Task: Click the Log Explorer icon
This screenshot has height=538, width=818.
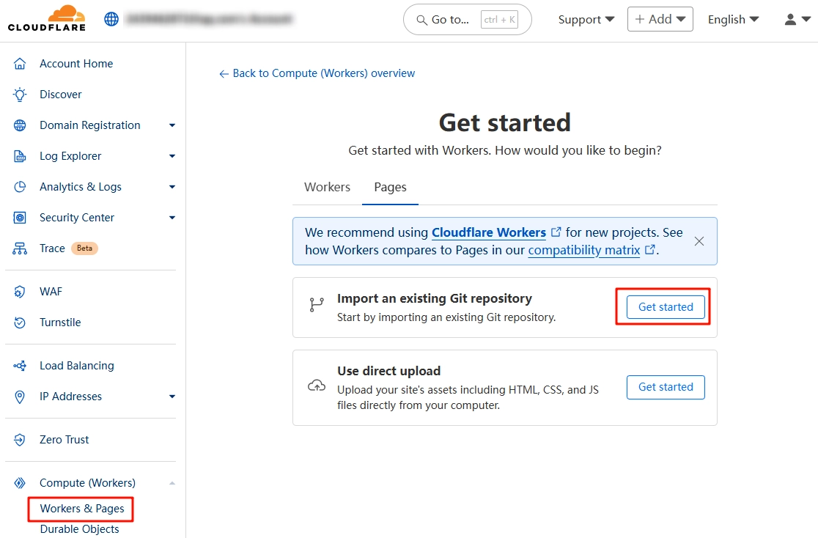Action: click(x=20, y=156)
